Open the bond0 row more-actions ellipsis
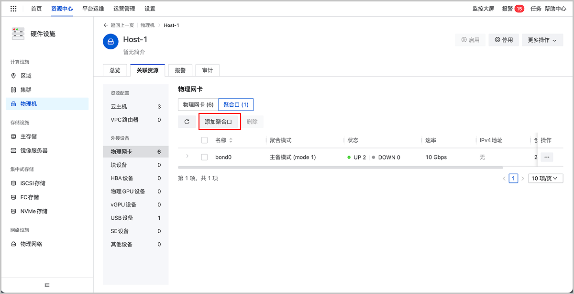The width and height of the screenshot is (574, 294). 547,157
